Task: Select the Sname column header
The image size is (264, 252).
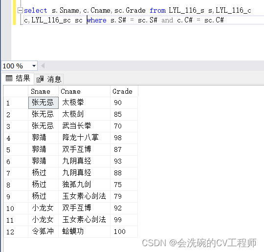Action: click(44, 91)
